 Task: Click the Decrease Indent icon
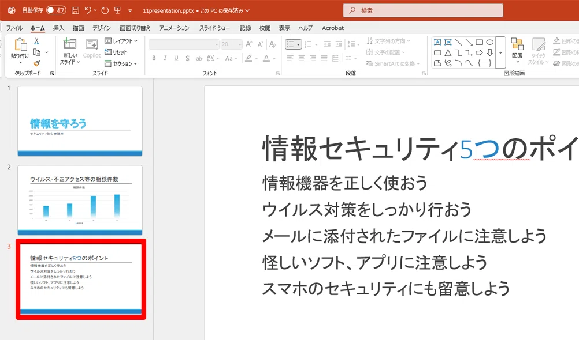(327, 44)
